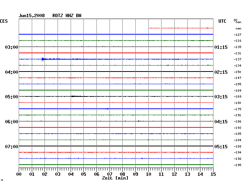Click the DC value -134
Viewport: 243px width, 184px height.
pos(237,66)
